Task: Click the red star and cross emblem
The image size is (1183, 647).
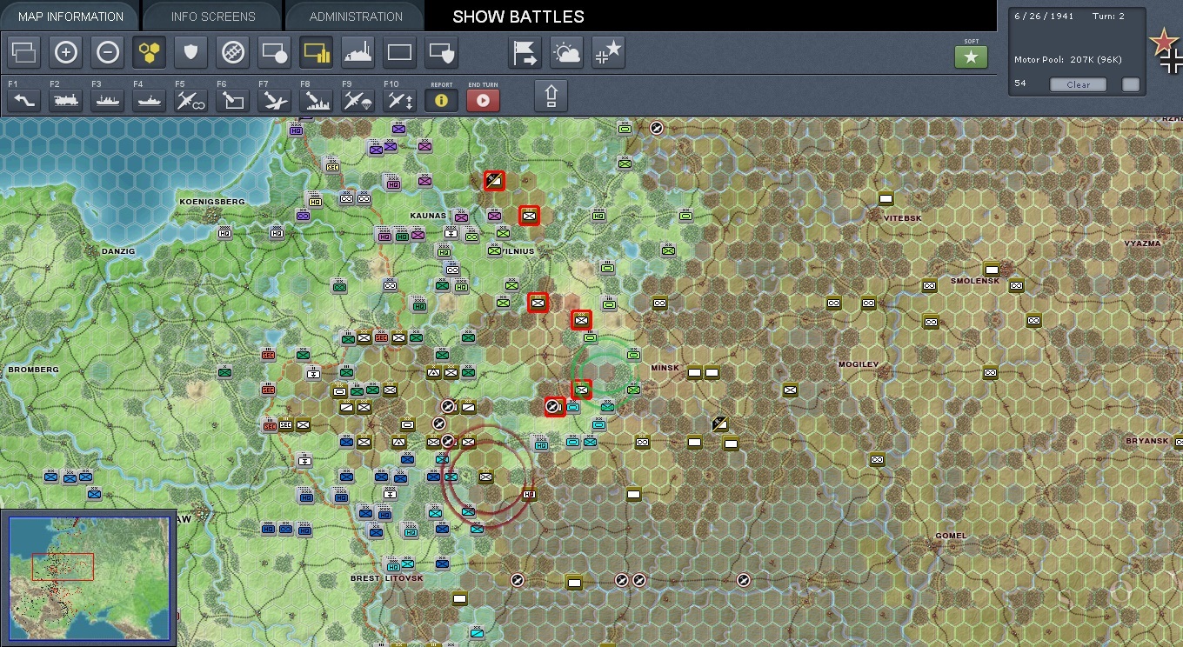Action: pyautogui.click(x=1166, y=50)
